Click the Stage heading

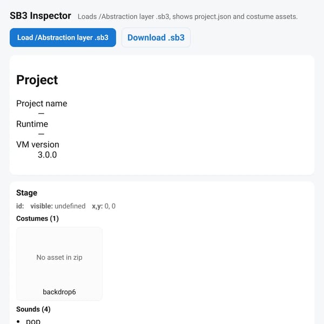pos(27,193)
